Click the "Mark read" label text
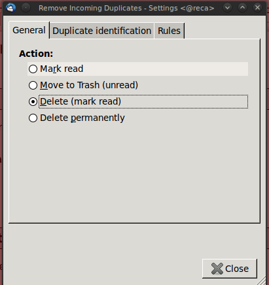 coord(62,69)
